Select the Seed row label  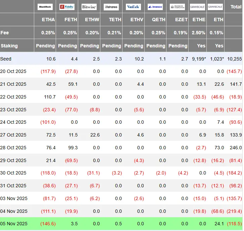(x=6, y=59)
